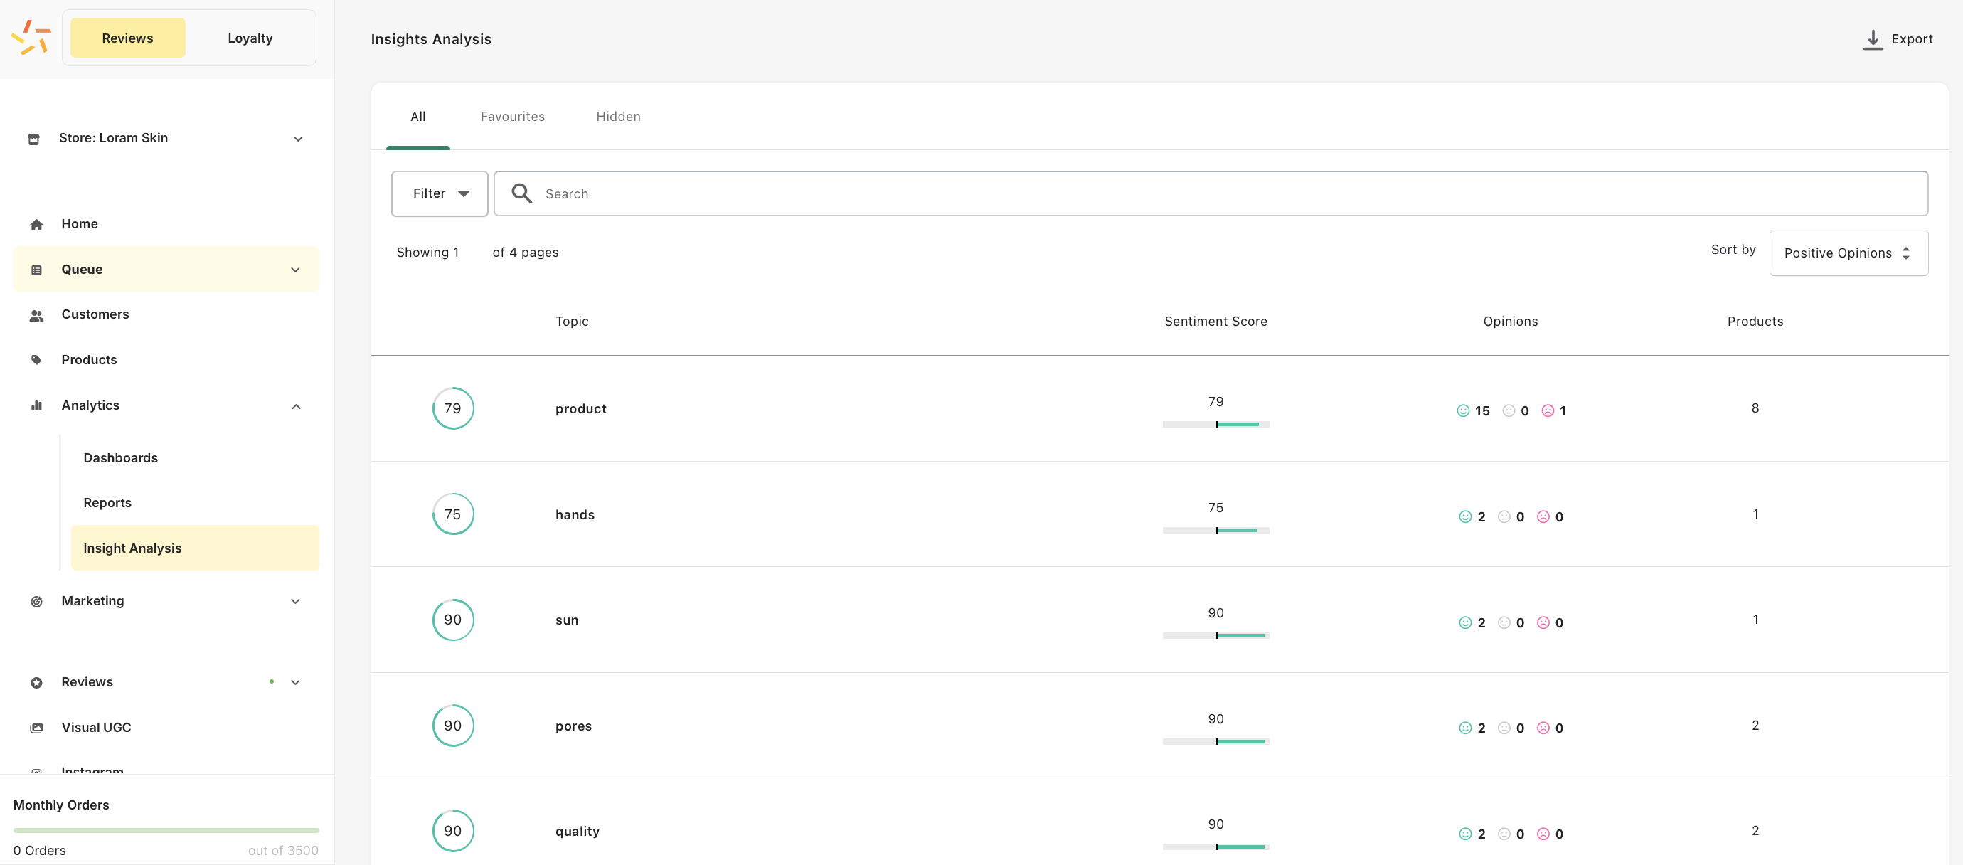This screenshot has width=1963, height=865.
Task: Open the Favourites tab
Action: point(512,117)
